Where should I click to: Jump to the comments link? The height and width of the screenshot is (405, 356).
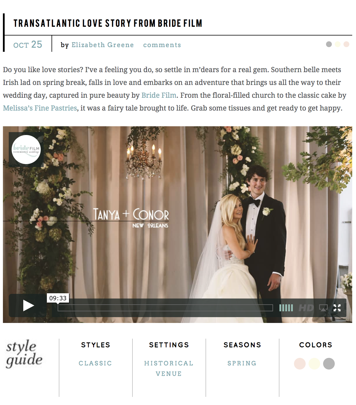pyautogui.click(x=162, y=45)
